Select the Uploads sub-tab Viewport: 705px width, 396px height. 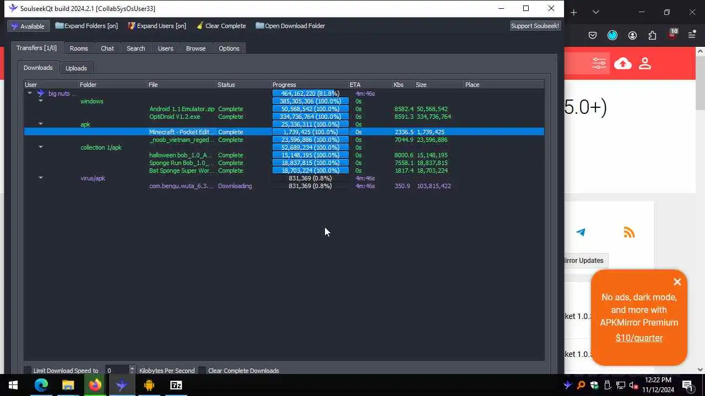76,68
